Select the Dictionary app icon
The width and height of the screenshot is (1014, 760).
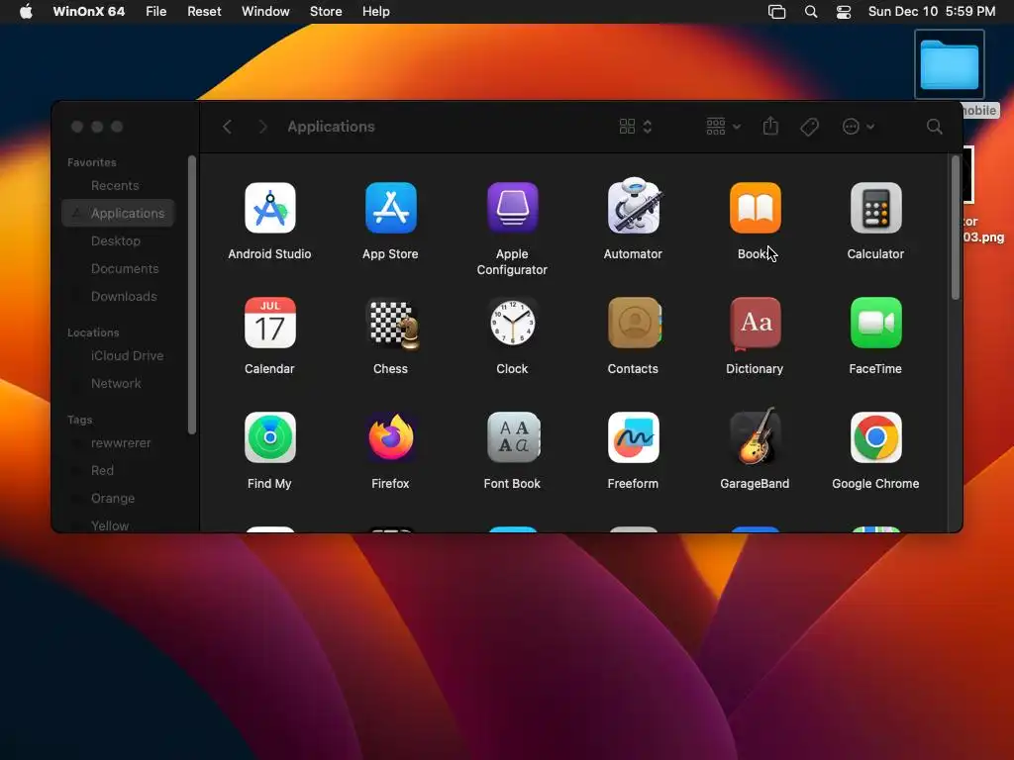755,323
